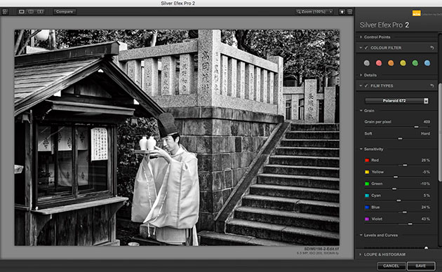Click the yellow Nik Collection logo
The width and height of the screenshot is (442, 272).
click(x=416, y=13)
